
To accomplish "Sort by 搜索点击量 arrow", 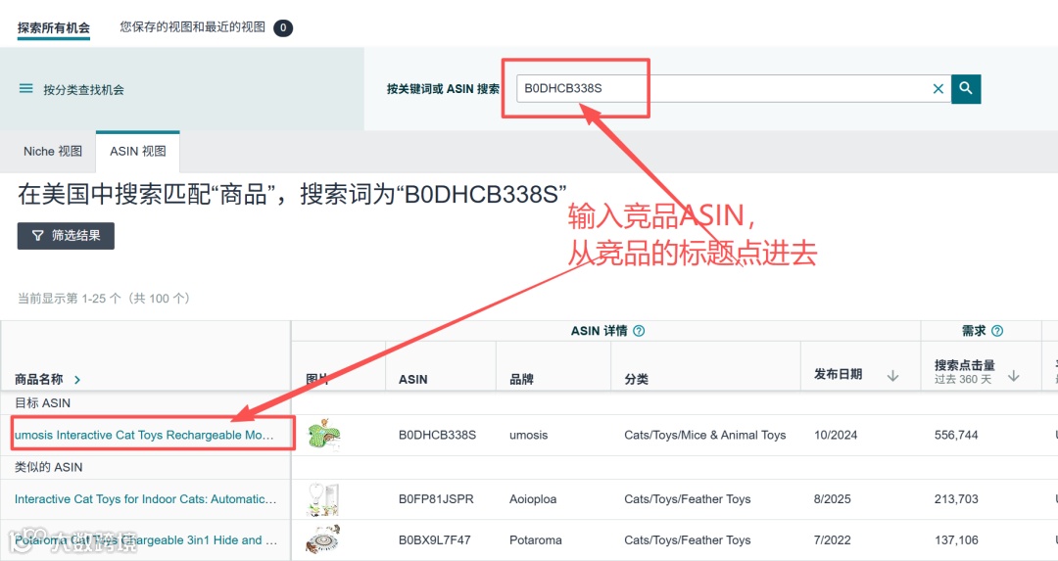I will pos(1014,376).
